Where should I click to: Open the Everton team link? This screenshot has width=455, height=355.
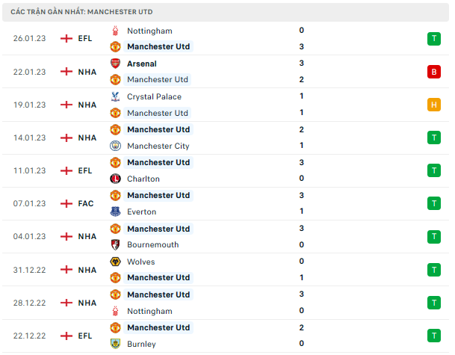click(x=141, y=212)
